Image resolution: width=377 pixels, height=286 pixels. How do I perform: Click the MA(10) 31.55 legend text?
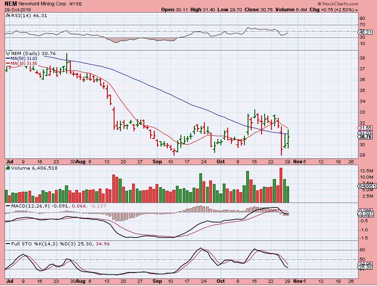pos(24,64)
